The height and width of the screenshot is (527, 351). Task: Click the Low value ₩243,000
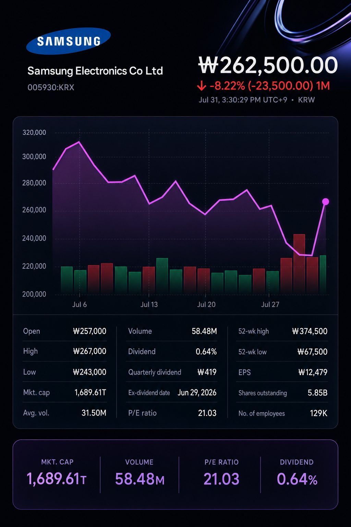pyautogui.click(x=89, y=372)
